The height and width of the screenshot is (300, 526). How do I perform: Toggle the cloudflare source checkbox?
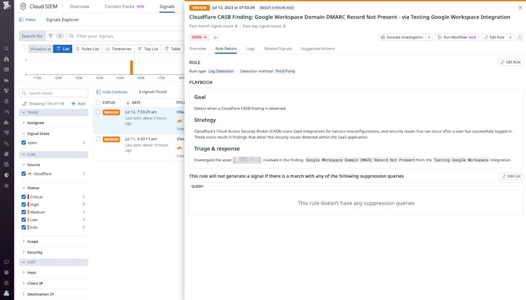click(24, 174)
